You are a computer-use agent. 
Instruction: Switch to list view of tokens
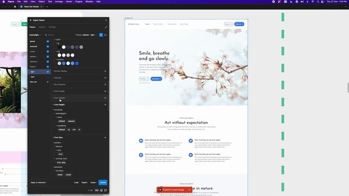click(x=101, y=35)
